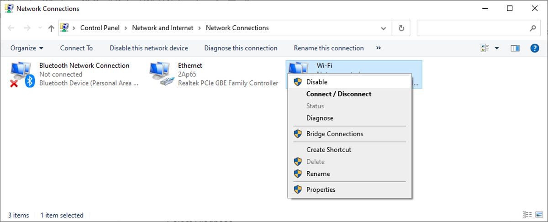The height and width of the screenshot is (222, 548).
Task: Click the address bar Control Panel icon
Action: point(64,28)
